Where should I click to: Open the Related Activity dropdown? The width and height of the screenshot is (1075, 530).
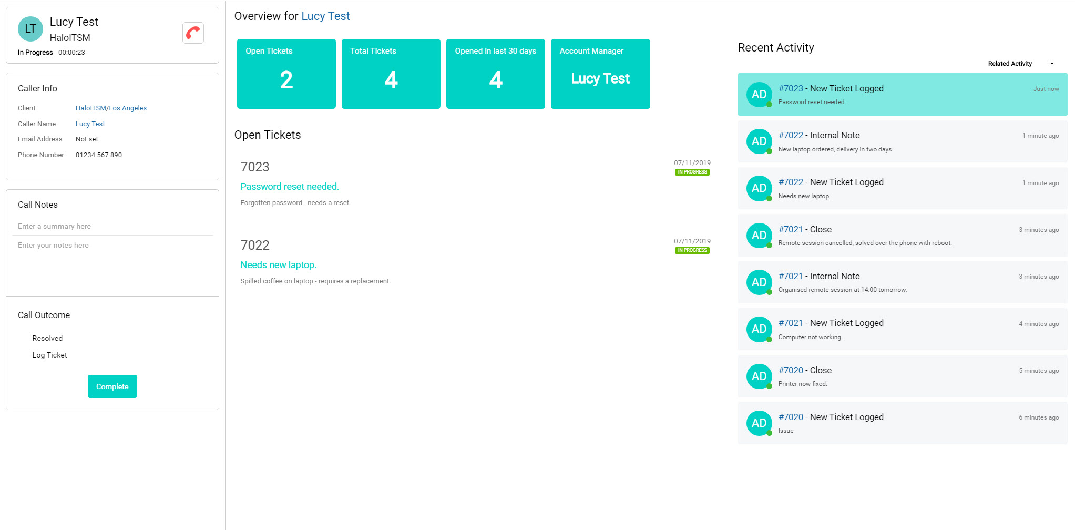(1021, 64)
